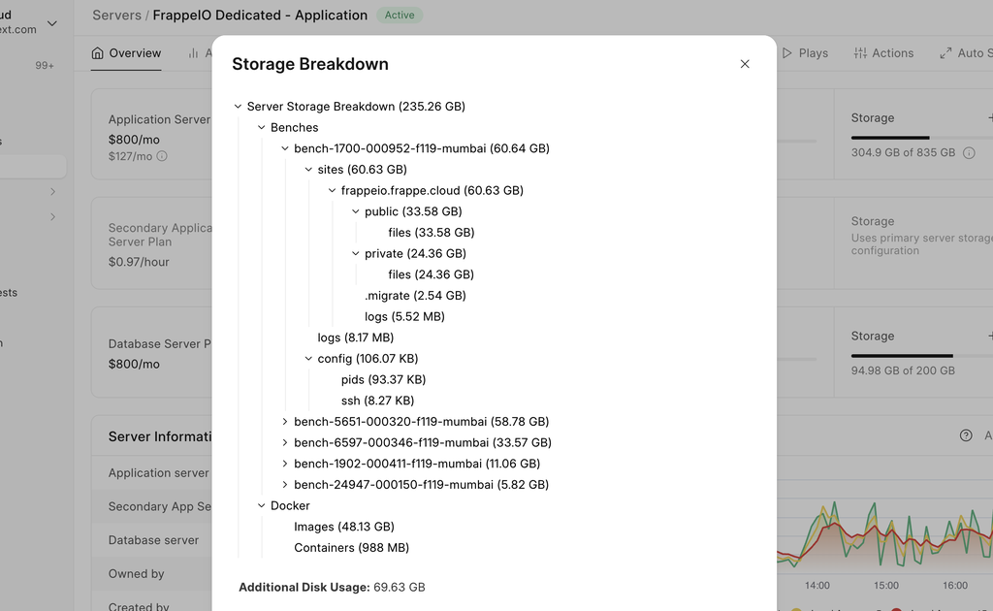993x611 pixels.
Task: Collapse the Benches tree node
Action: point(262,128)
